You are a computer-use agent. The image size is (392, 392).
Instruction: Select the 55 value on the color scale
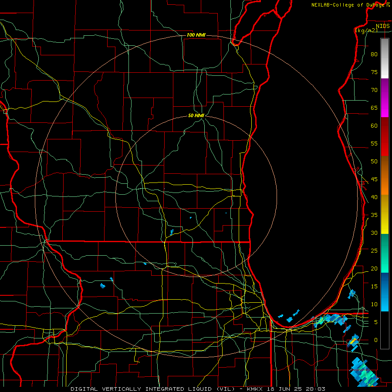pyautogui.click(x=374, y=144)
